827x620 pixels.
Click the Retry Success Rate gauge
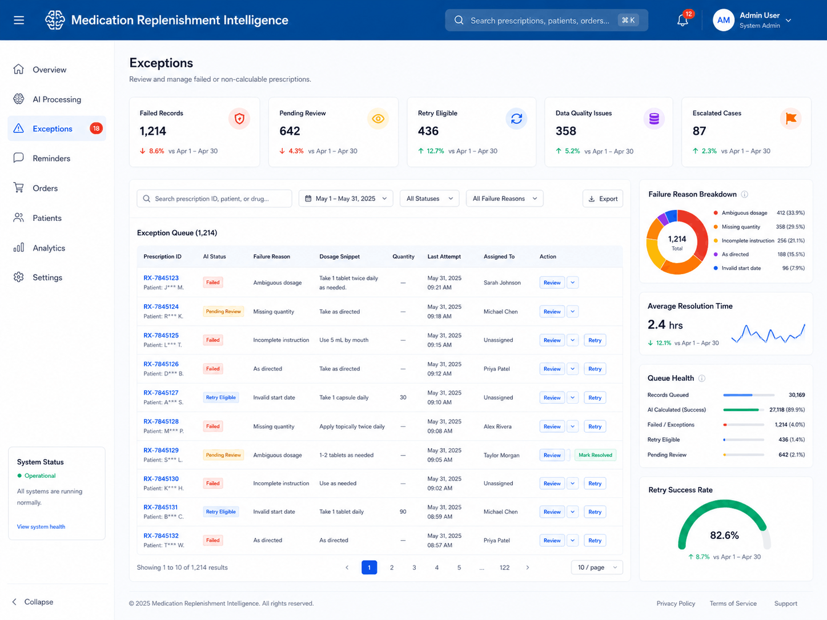[724, 524]
